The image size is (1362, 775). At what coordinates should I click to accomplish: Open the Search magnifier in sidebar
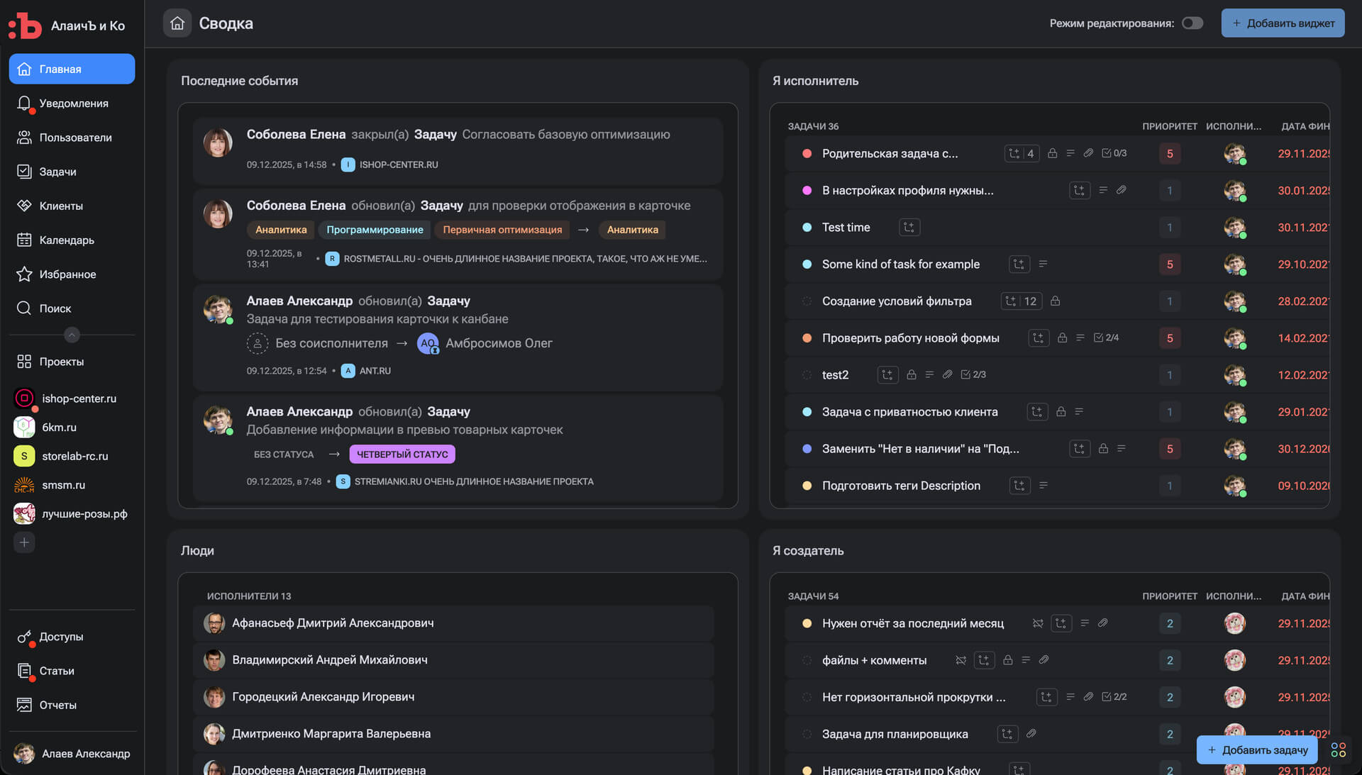pyautogui.click(x=24, y=308)
